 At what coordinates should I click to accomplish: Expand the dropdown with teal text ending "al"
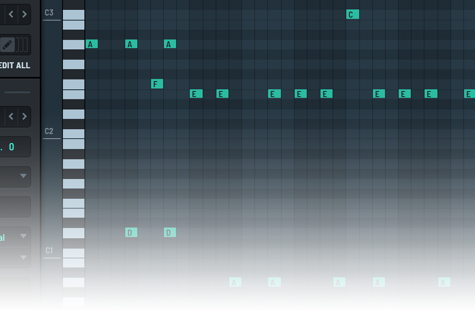click(15, 237)
